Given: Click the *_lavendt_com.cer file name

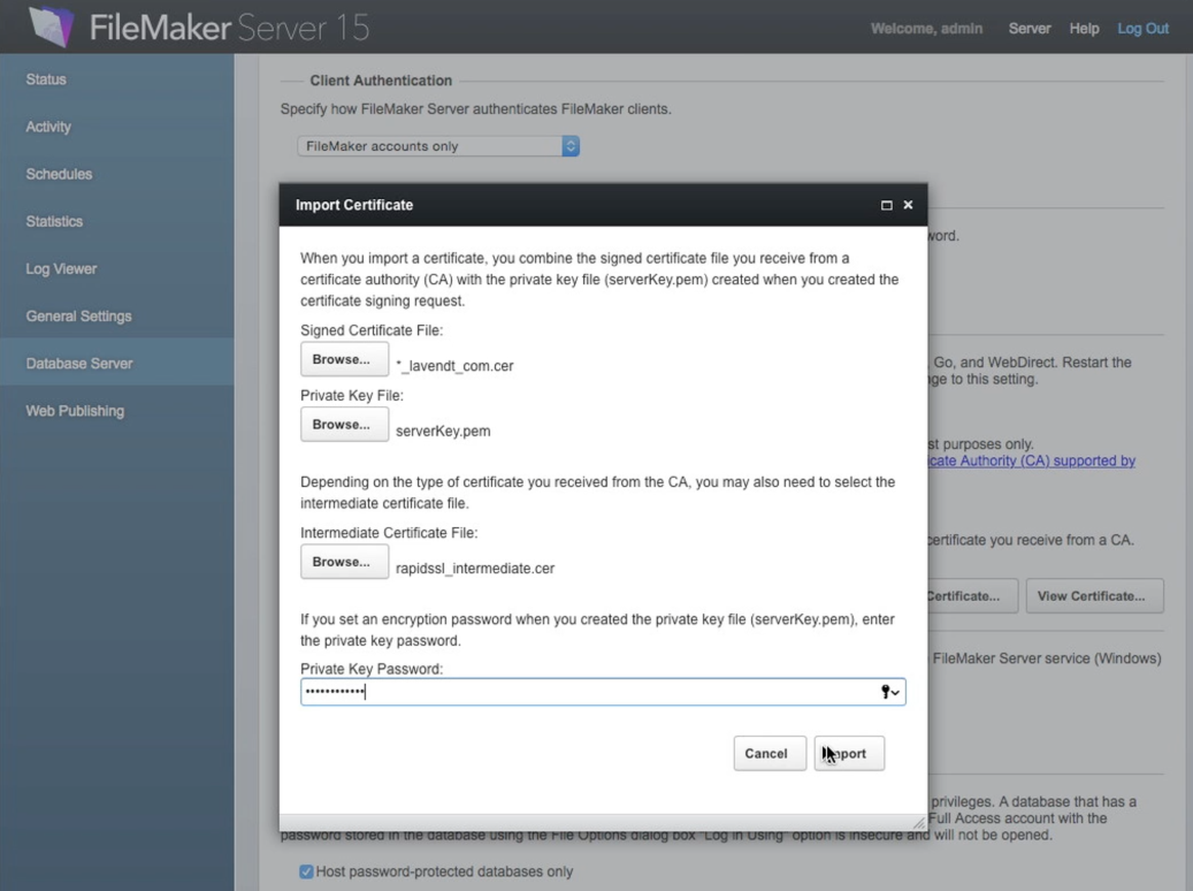Looking at the screenshot, I should [x=454, y=366].
